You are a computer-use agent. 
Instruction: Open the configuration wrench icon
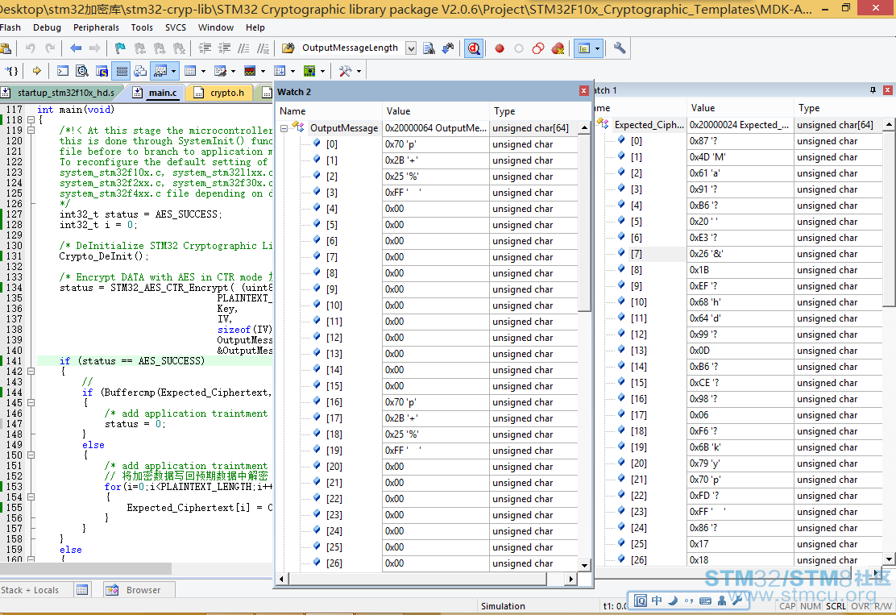click(620, 48)
